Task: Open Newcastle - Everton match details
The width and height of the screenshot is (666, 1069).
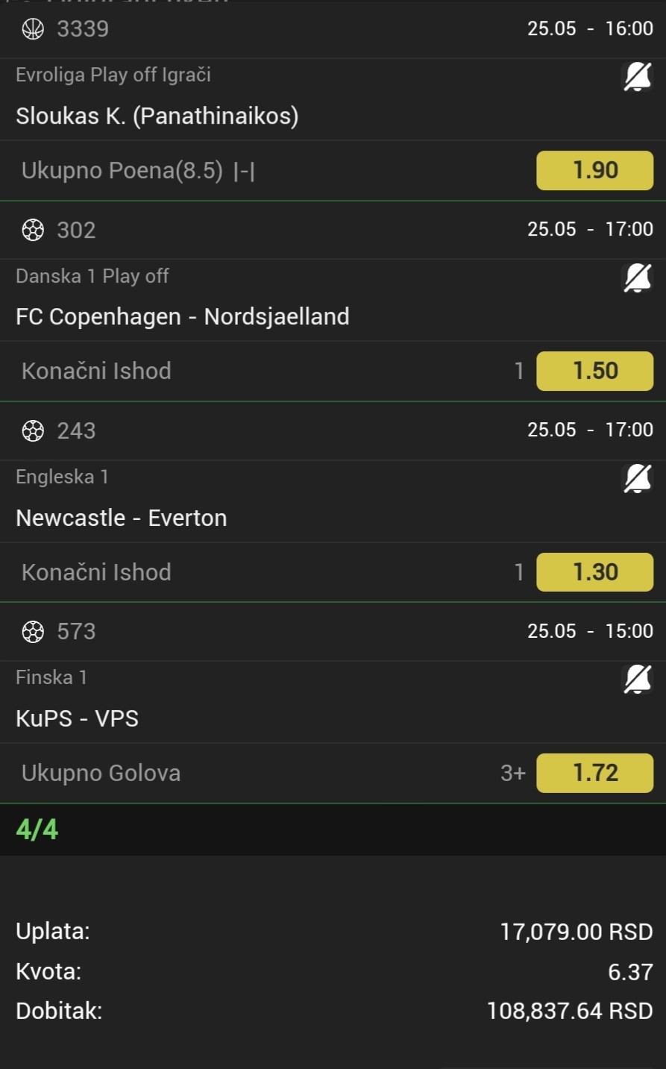Action: [122, 518]
